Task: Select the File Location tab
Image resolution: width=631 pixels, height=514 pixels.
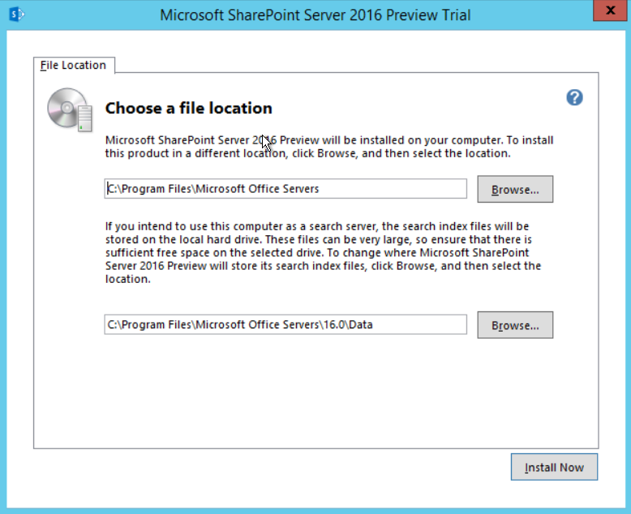Action: tap(74, 66)
